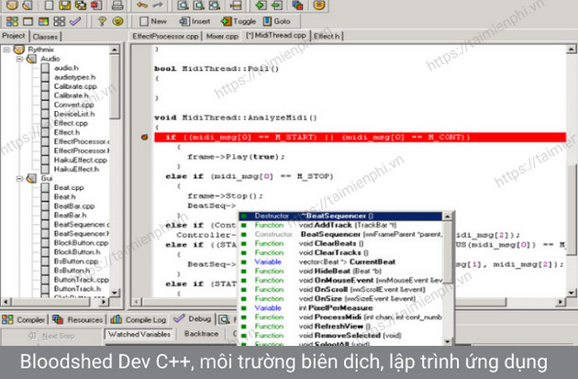
Task: Choose AddTrack in the autocomplete list
Action: [341, 225]
